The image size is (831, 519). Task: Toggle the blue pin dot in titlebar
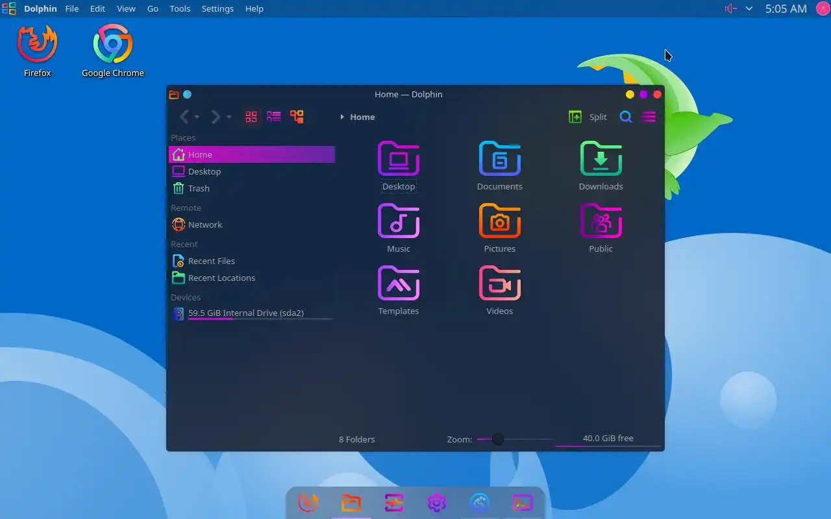(x=187, y=95)
